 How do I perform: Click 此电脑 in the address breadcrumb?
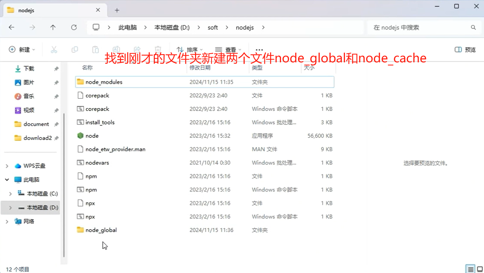[x=128, y=28]
